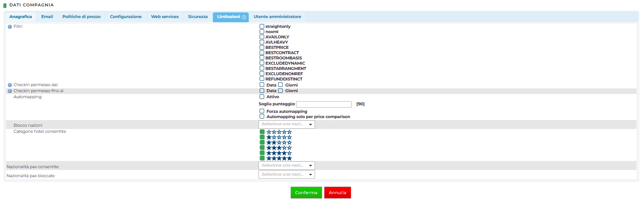Click info icon beside Checkin permesso dal
The image size is (641, 205).
coord(10,85)
